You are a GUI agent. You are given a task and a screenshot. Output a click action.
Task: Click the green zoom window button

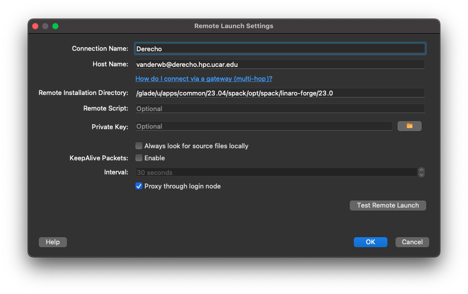[55, 26]
